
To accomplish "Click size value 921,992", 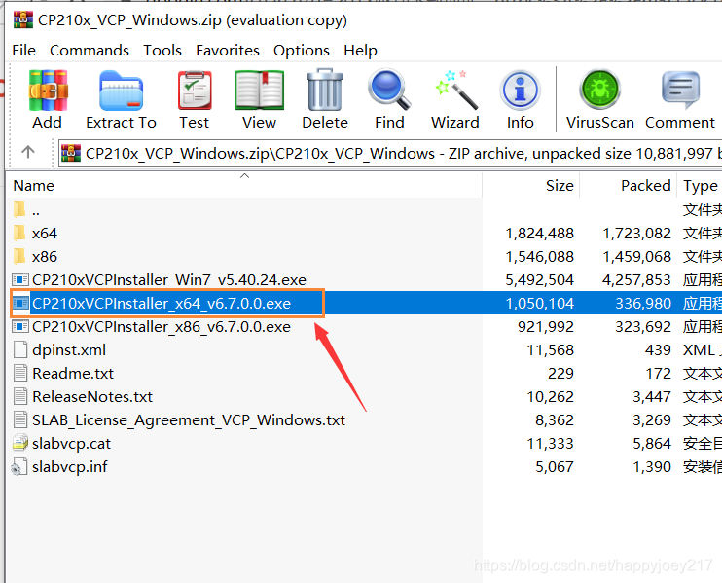I will (x=546, y=326).
